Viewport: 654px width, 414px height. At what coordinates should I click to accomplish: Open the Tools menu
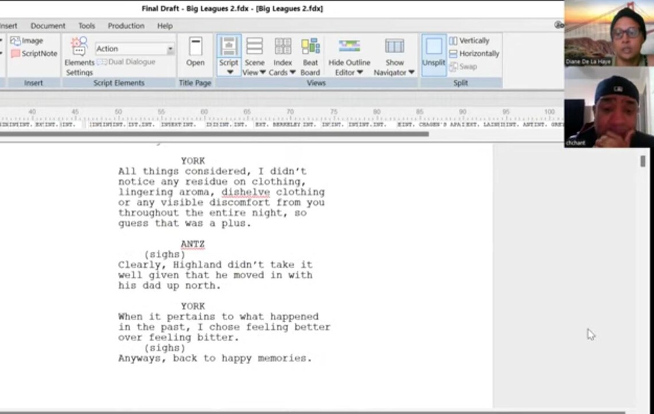(86, 25)
